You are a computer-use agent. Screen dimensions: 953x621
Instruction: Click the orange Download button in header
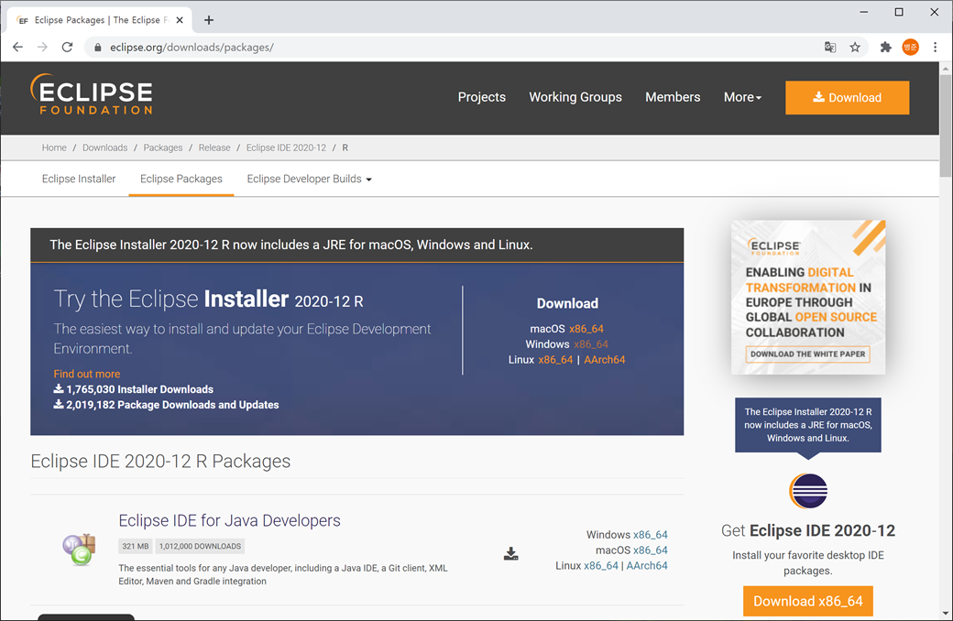point(848,97)
